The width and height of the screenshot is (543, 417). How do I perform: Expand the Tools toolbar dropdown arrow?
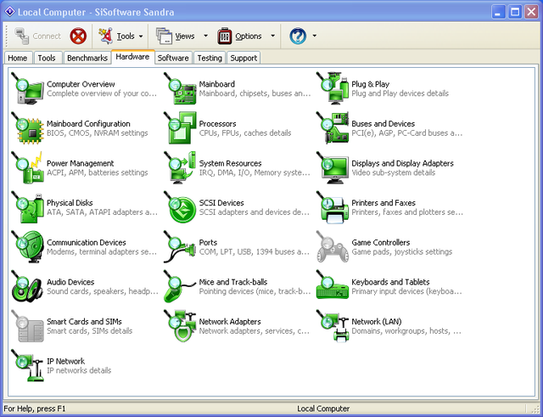141,36
